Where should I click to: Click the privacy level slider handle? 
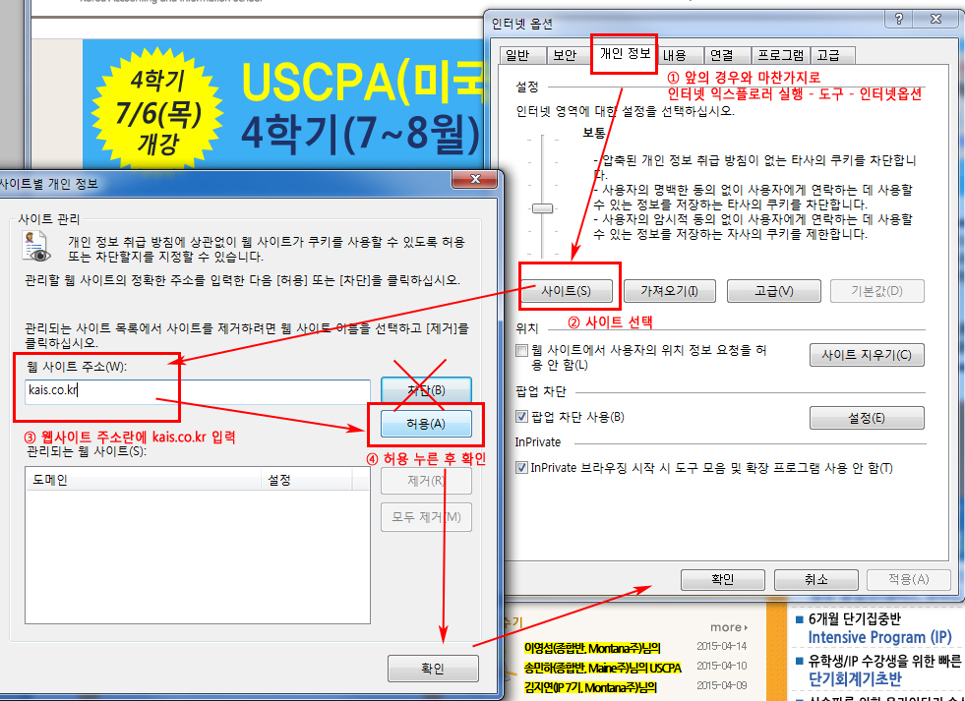pos(542,207)
